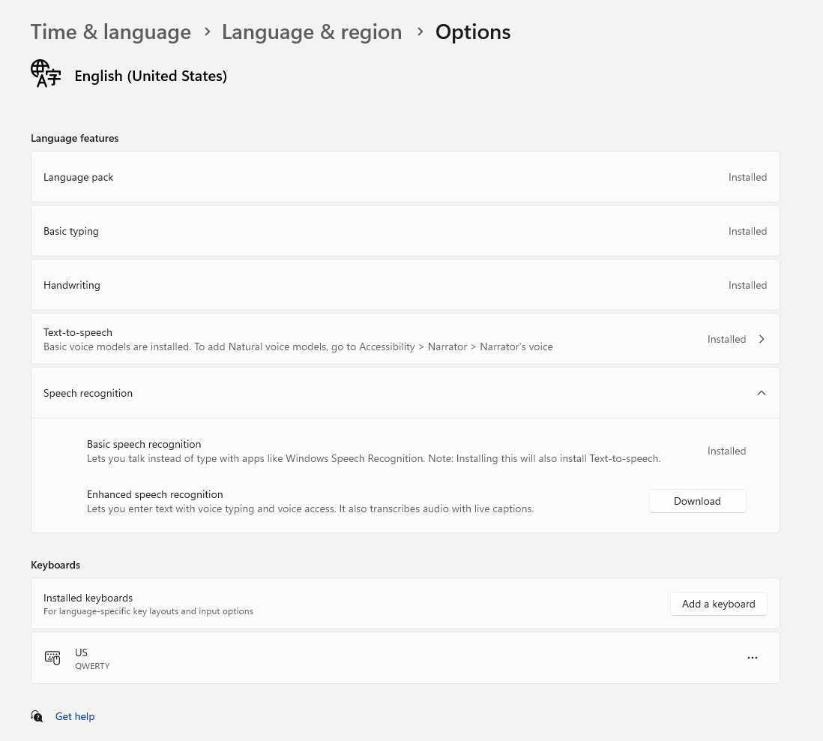
Task: Click the language globe icon beside English (United States)
Action: [46, 73]
